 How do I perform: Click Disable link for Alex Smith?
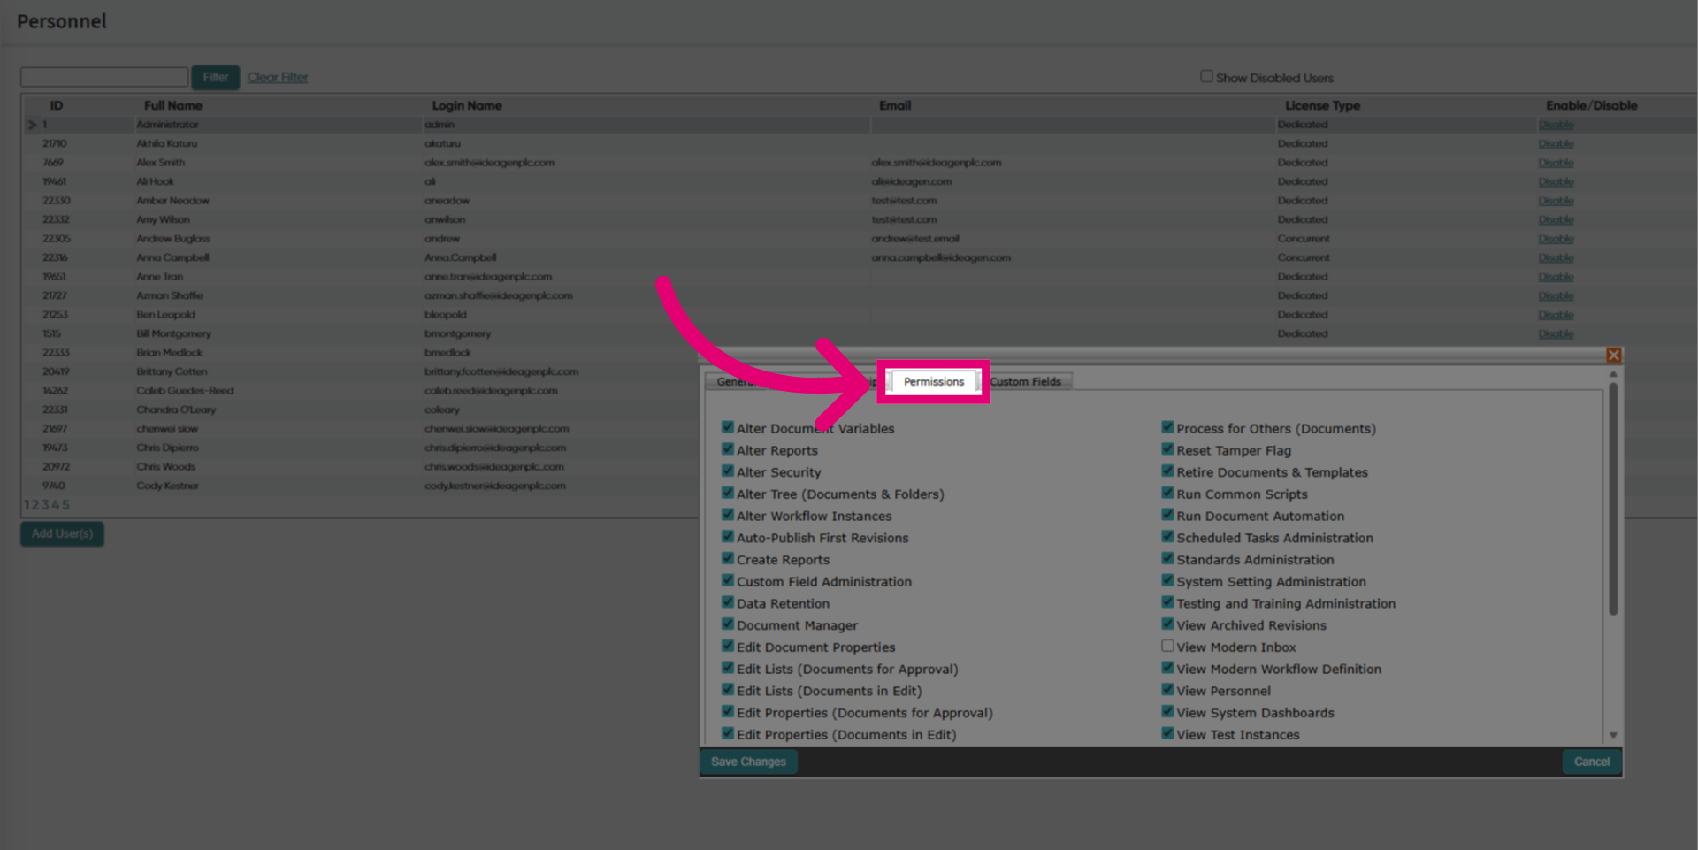click(1556, 163)
